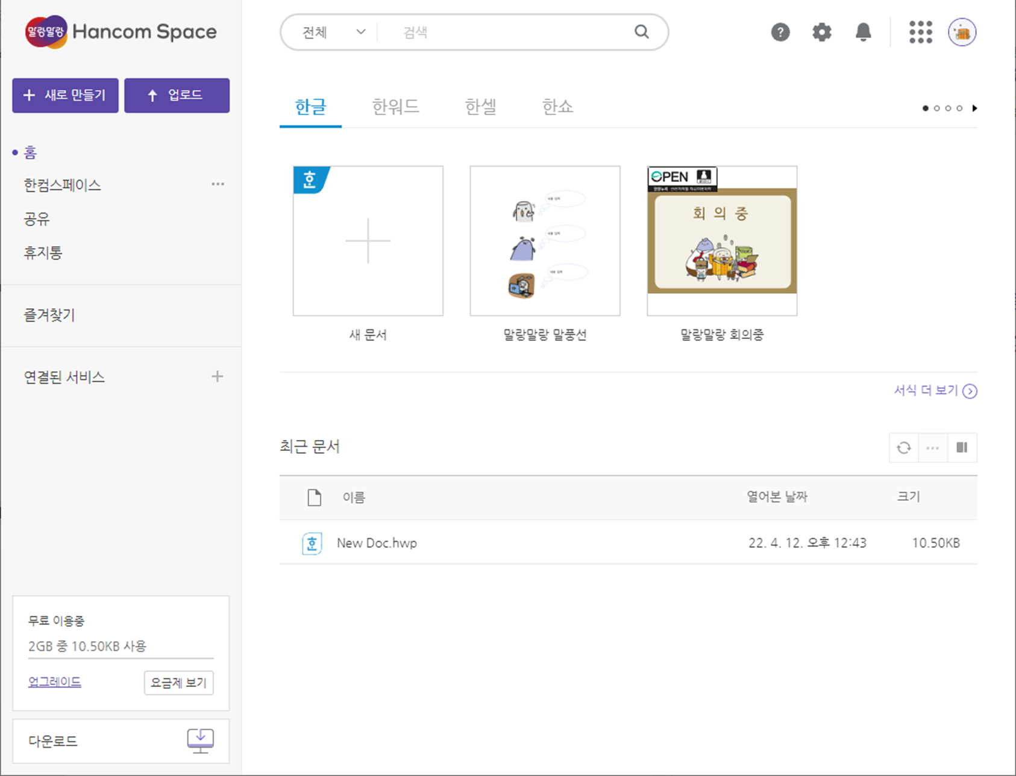Click the 새로 만들기 button

tap(65, 95)
